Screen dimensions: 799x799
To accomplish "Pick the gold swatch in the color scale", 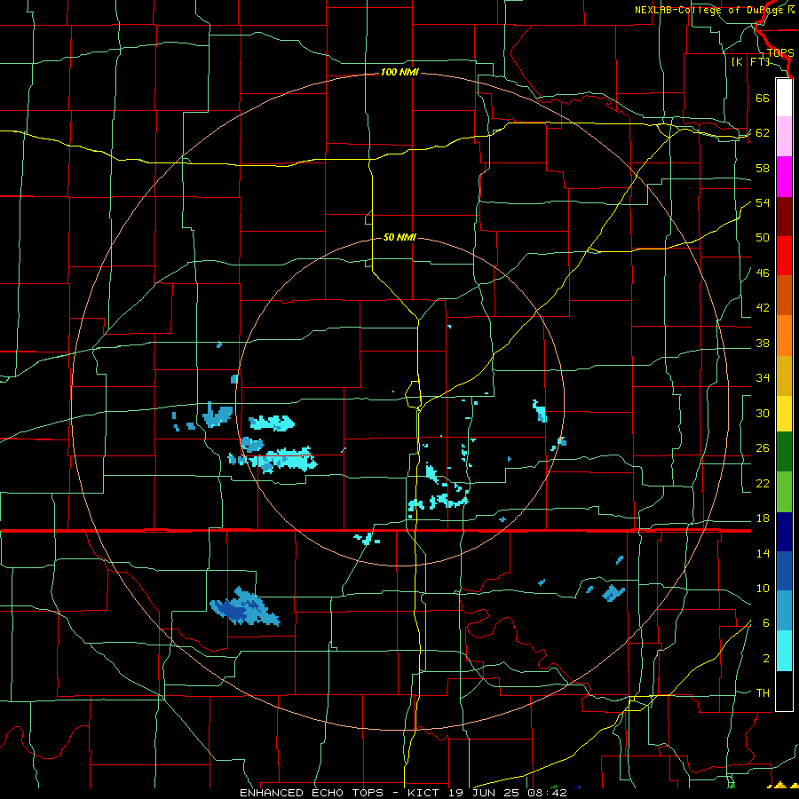I will click(784, 376).
